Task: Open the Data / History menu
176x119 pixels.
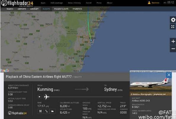Action: pos(74,3)
